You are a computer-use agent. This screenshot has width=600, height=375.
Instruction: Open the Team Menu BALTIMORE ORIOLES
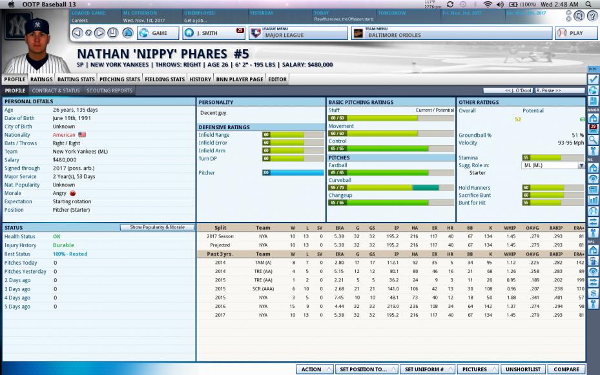coord(452,33)
